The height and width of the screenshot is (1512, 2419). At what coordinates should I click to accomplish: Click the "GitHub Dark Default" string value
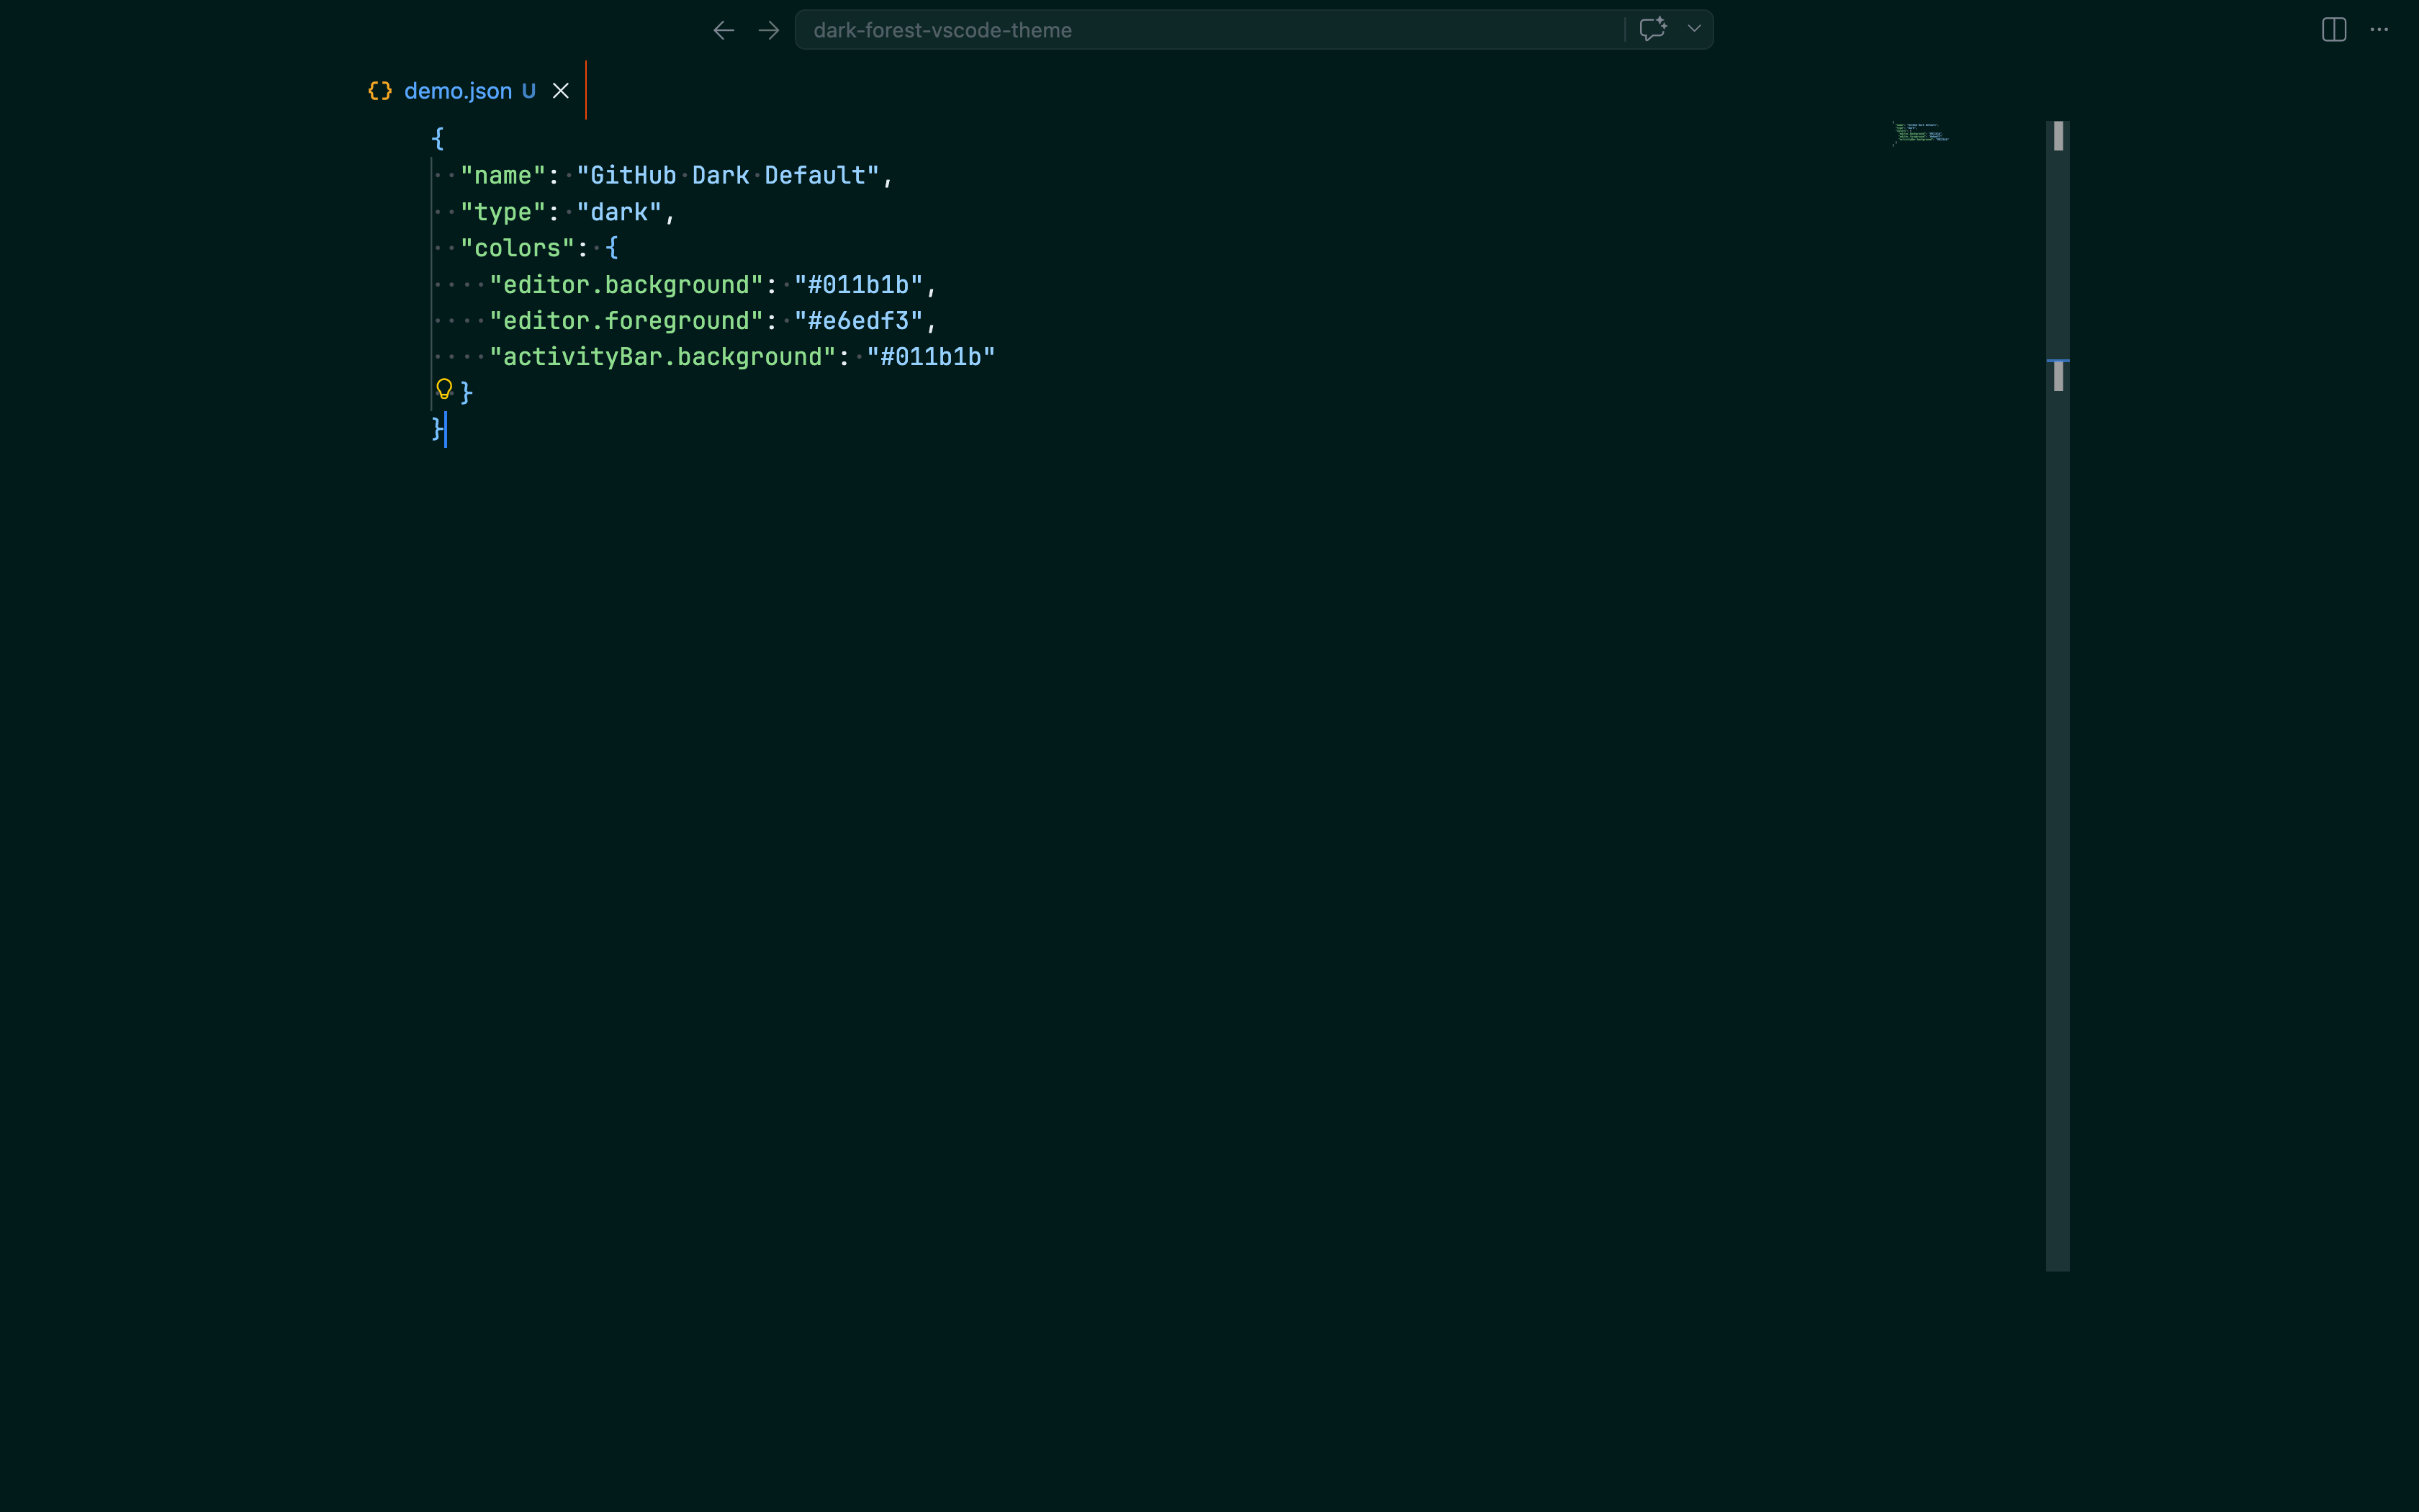[728, 176]
